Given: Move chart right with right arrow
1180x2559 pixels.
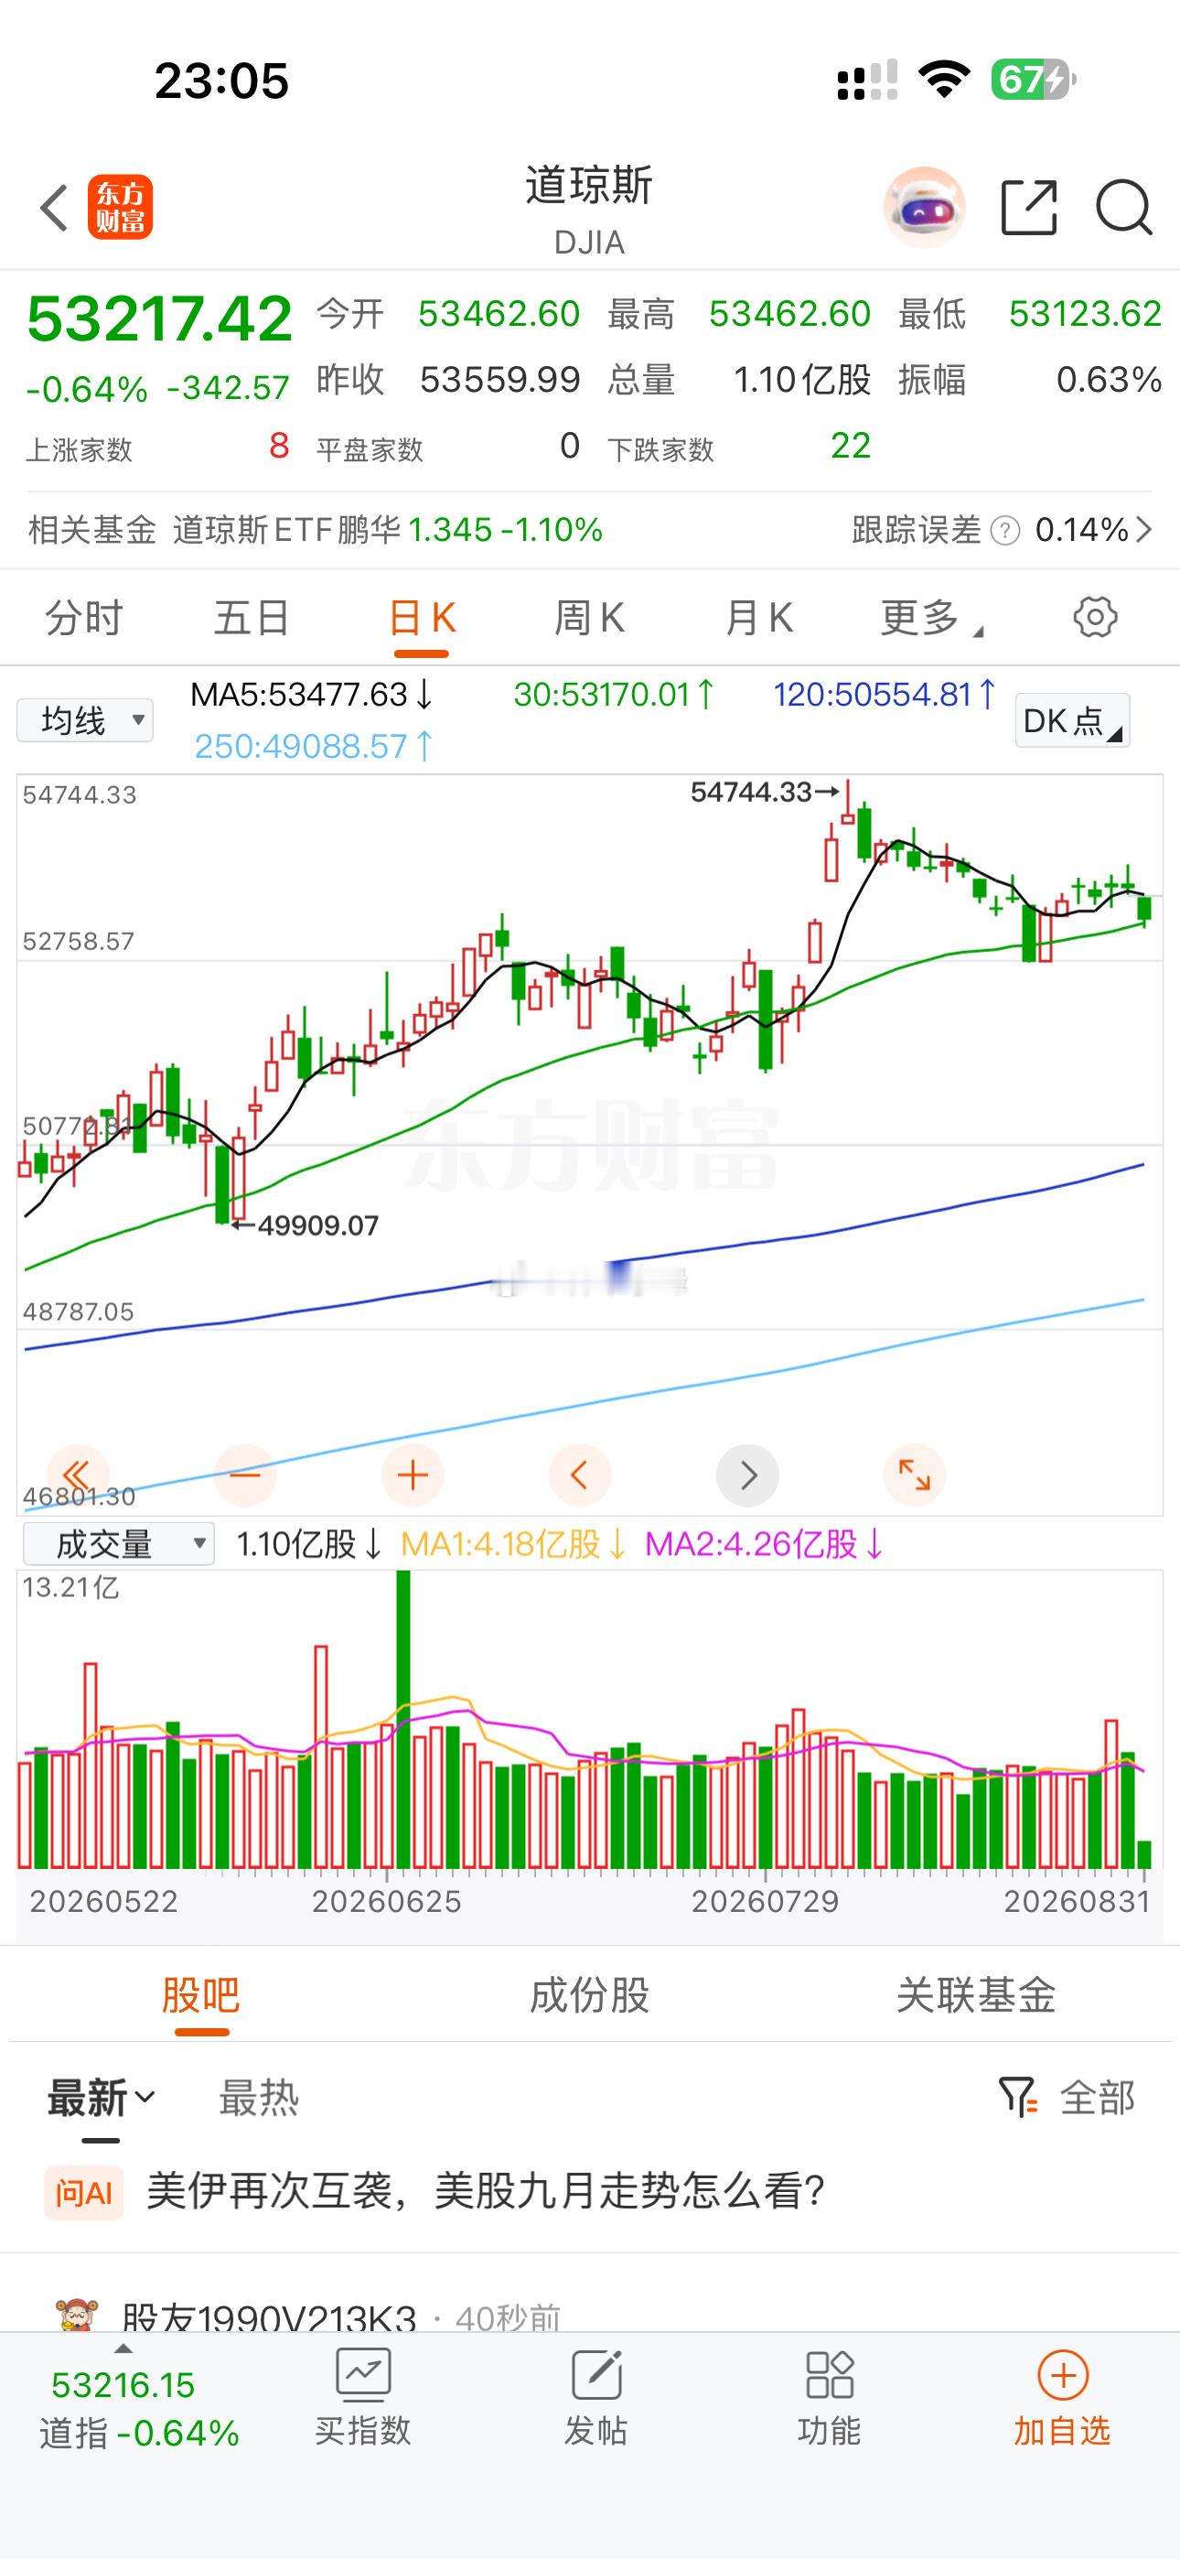Looking at the screenshot, I should tap(748, 1475).
